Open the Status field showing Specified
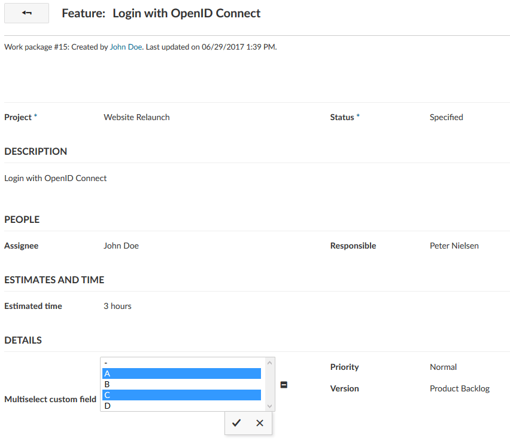 pyautogui.click(x=446, y=117)
